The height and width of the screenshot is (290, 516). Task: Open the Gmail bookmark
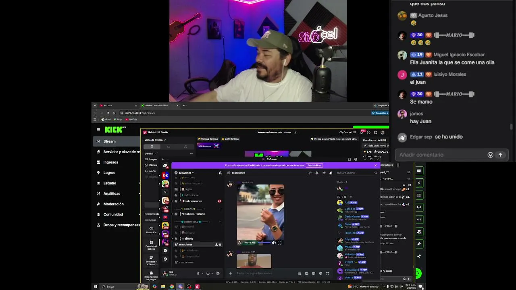click(x=106, y=120)
